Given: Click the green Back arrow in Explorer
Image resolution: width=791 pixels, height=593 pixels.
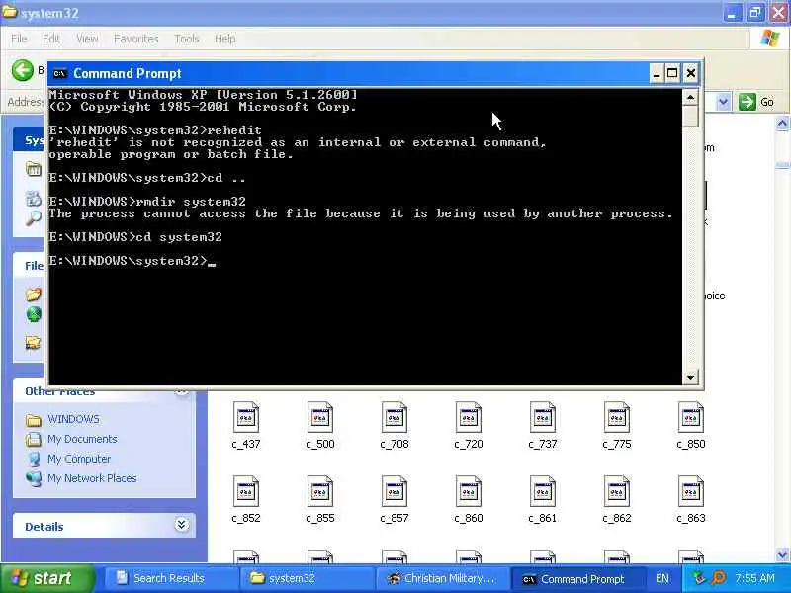Looking at the screenshot, I should coord(22,70).
